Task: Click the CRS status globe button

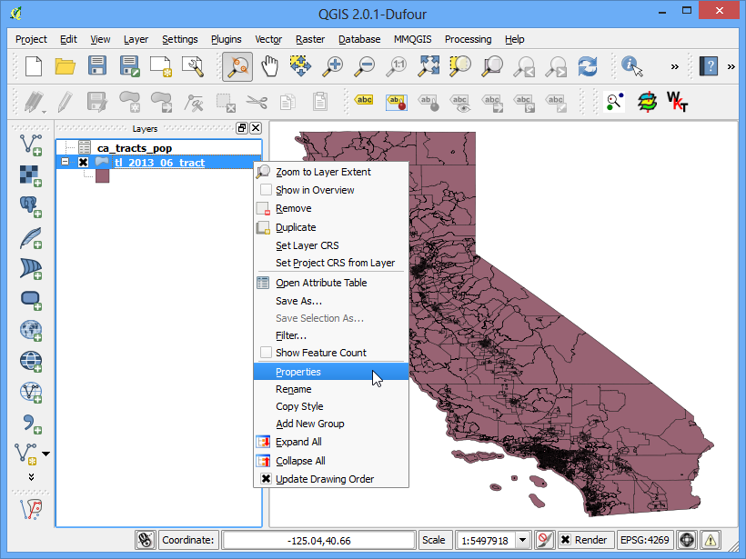Action: [x=687, y=540]
